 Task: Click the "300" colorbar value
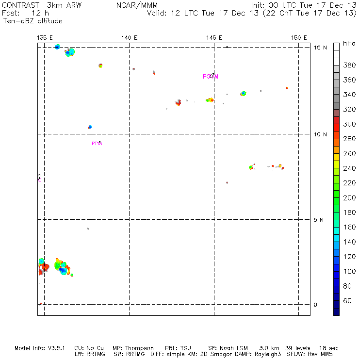click(x=349, y=124)
